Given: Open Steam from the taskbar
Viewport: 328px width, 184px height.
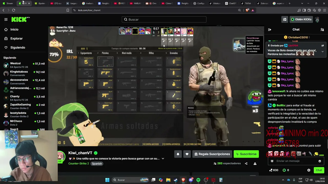Looking at the screenshot, I should 176,180.
